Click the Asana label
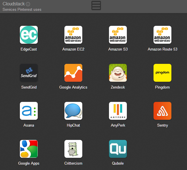187x170 pixels. (x=29, y=125)
